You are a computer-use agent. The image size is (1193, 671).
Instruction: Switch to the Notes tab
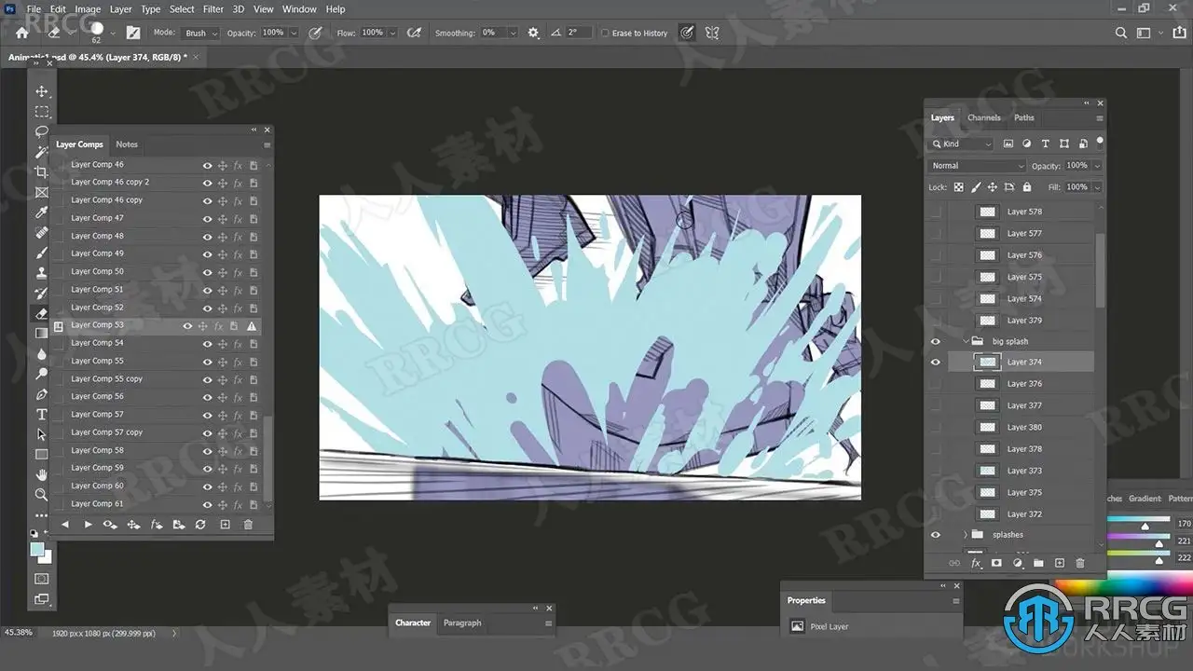127,144
